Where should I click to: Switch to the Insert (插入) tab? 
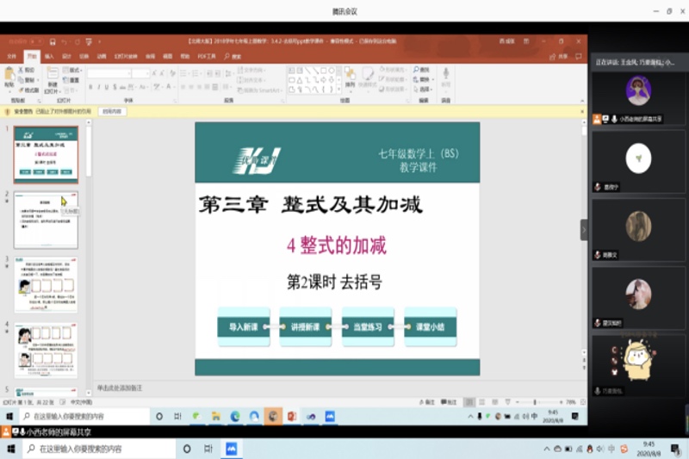click(x=49, y=56)
